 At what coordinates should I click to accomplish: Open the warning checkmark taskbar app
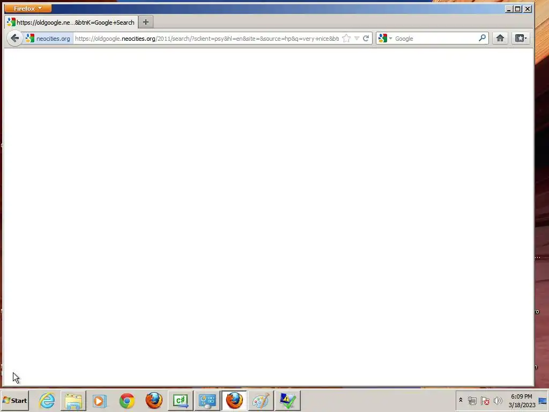click(288, 400)
